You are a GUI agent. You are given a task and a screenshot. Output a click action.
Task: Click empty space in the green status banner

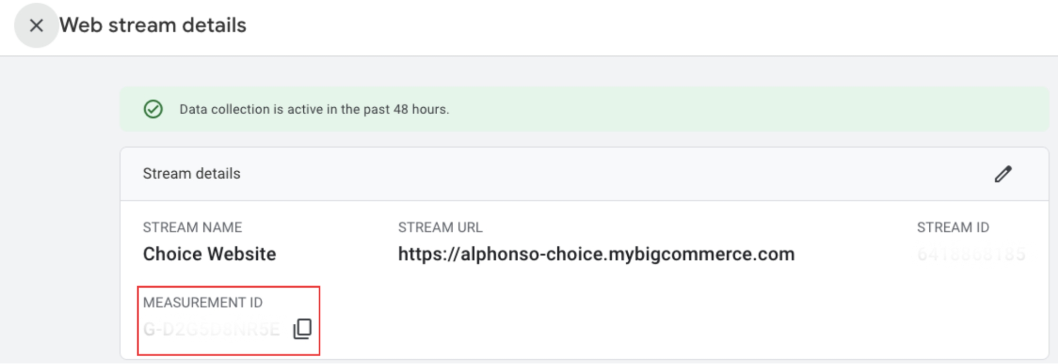[741, 109]
